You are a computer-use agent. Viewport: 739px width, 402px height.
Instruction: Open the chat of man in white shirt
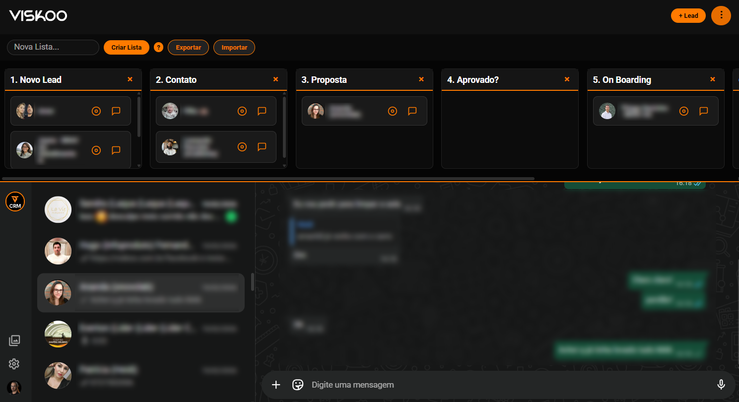pyautogui.click(x=141, y=251)
